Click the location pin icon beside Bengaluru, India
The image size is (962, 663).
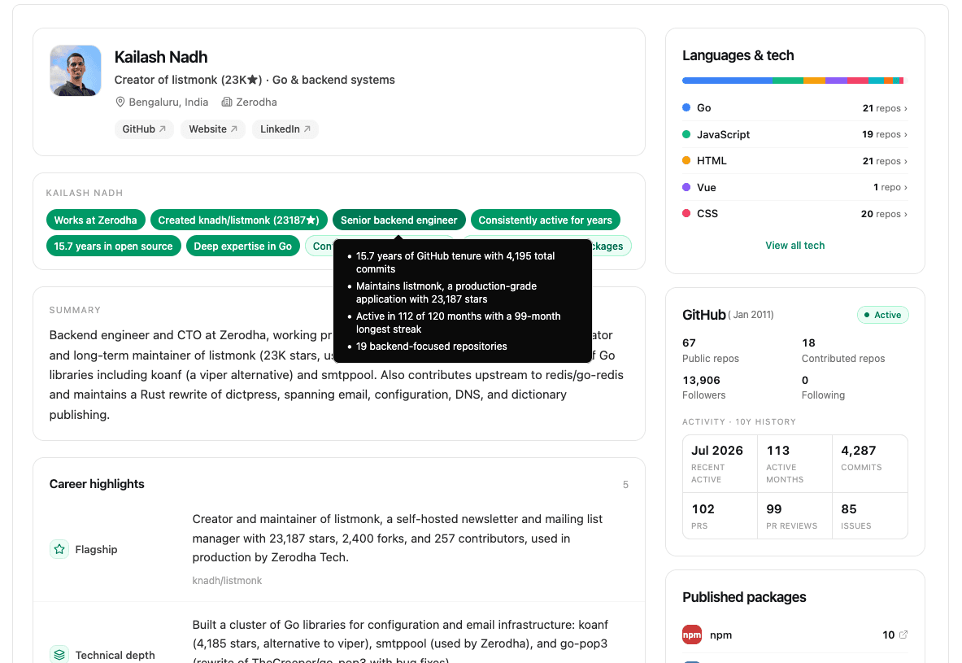click(x=120, y=102)
